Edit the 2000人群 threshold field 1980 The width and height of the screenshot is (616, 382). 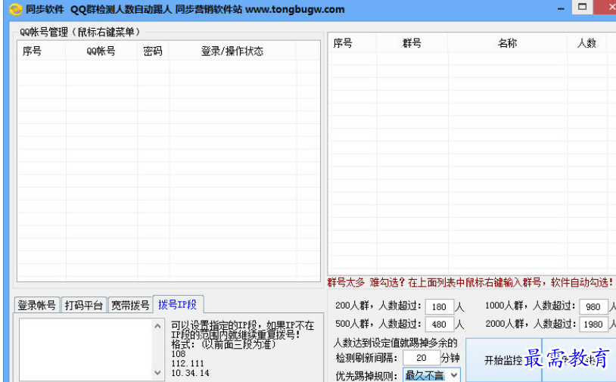pyautogui.click(x=593, y=325)
